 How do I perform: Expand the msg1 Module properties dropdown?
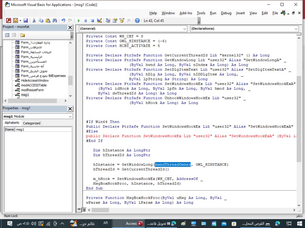tap(70, 116)
